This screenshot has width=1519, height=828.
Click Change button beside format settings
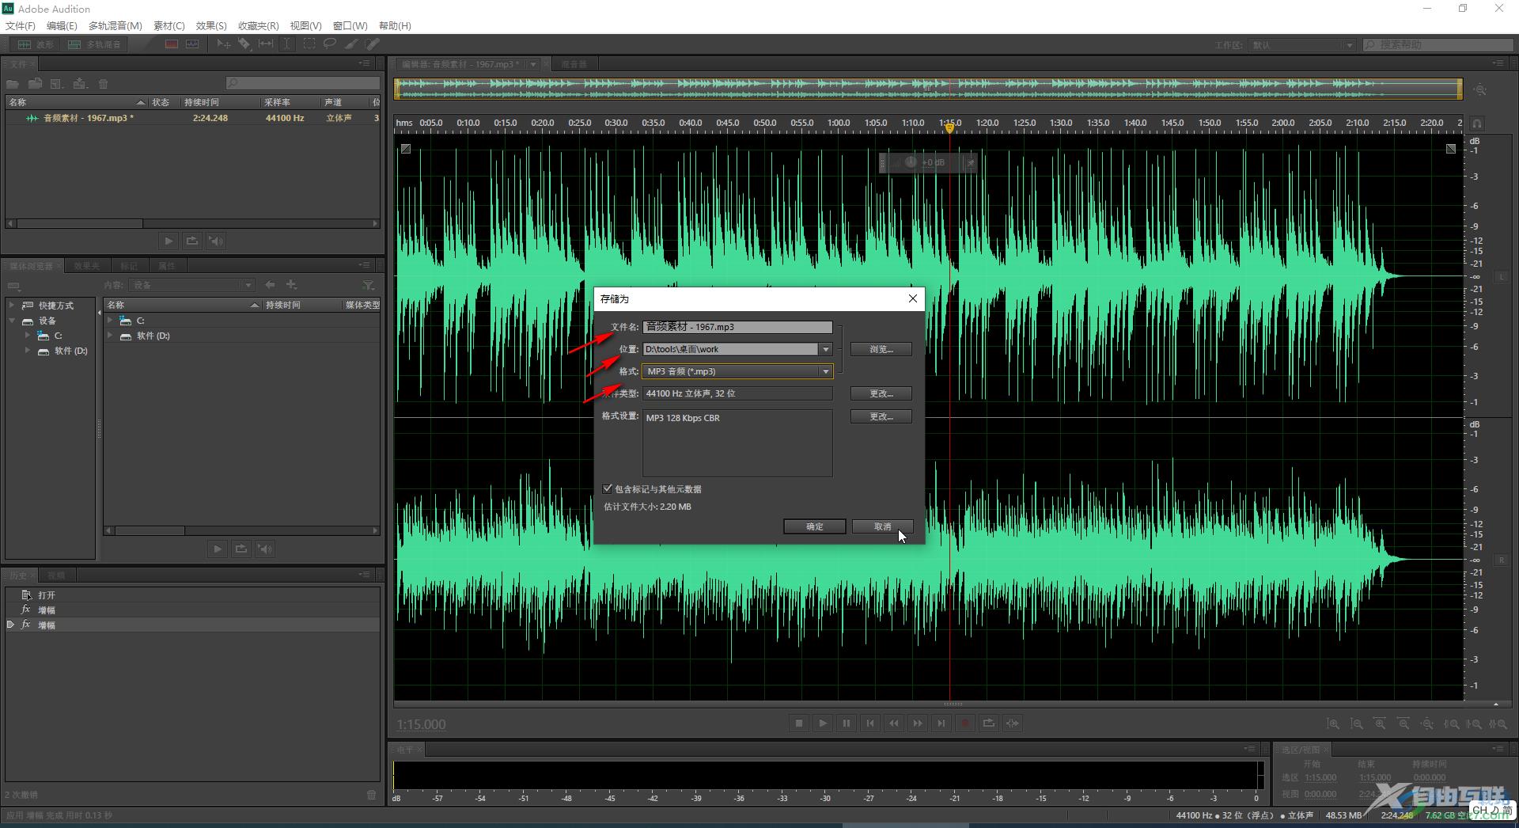point(881,416)
